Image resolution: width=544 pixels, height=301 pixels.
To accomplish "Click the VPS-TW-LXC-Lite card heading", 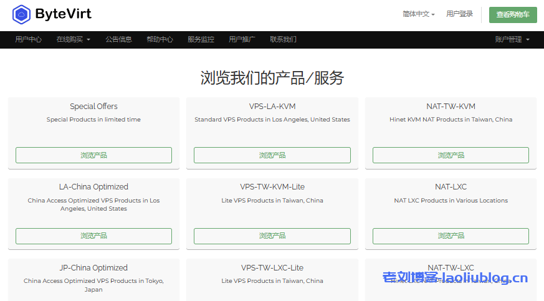I will (272, 267).
